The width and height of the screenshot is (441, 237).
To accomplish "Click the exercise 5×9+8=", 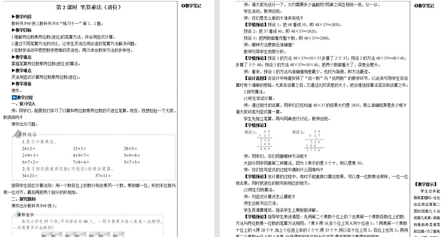I will click(132, 155).
